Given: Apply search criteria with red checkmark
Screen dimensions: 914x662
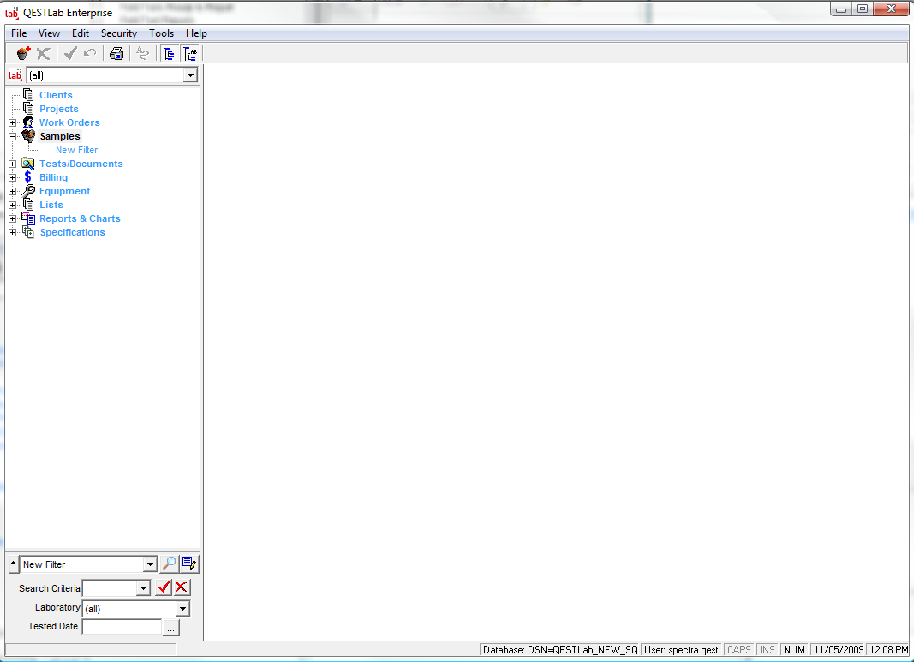Looking at the screenshot, I should click(164, 587).
